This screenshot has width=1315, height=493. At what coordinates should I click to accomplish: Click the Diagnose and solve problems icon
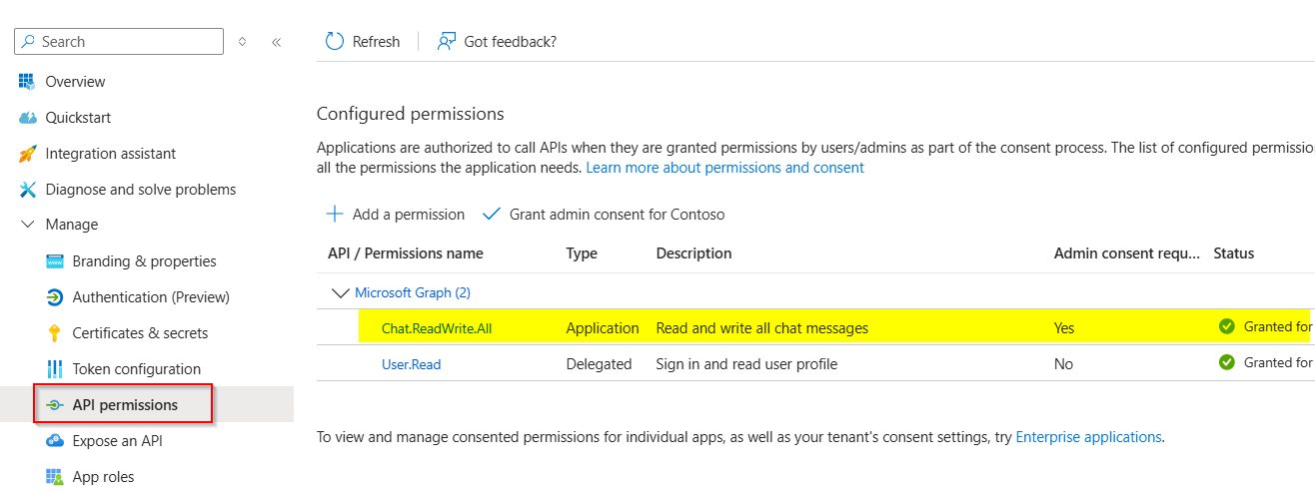click(27, 190)
